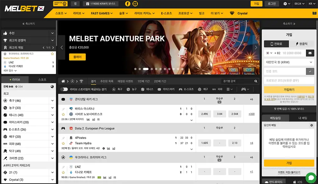Select the 추천된 목록 tab
The width and height of the screenshot is (318, 184).
point(107,81)
